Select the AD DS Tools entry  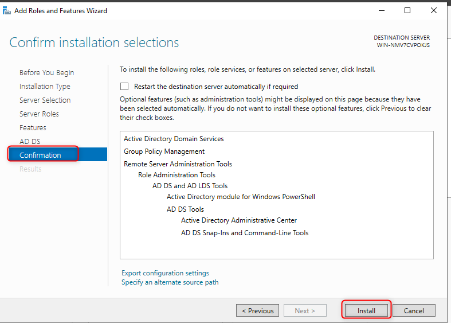(x=185, y=209)
